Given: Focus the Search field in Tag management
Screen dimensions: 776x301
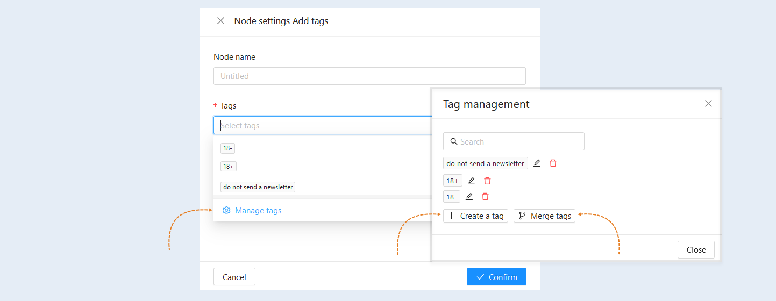Looking at the screenshot, I should pos(514,141).
